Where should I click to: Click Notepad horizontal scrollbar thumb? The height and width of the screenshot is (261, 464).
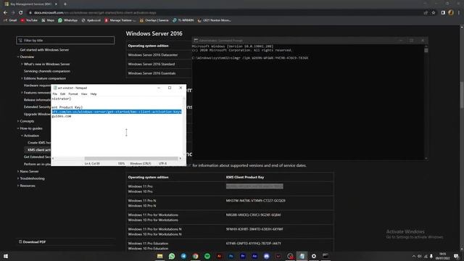(x=131, y=158)
